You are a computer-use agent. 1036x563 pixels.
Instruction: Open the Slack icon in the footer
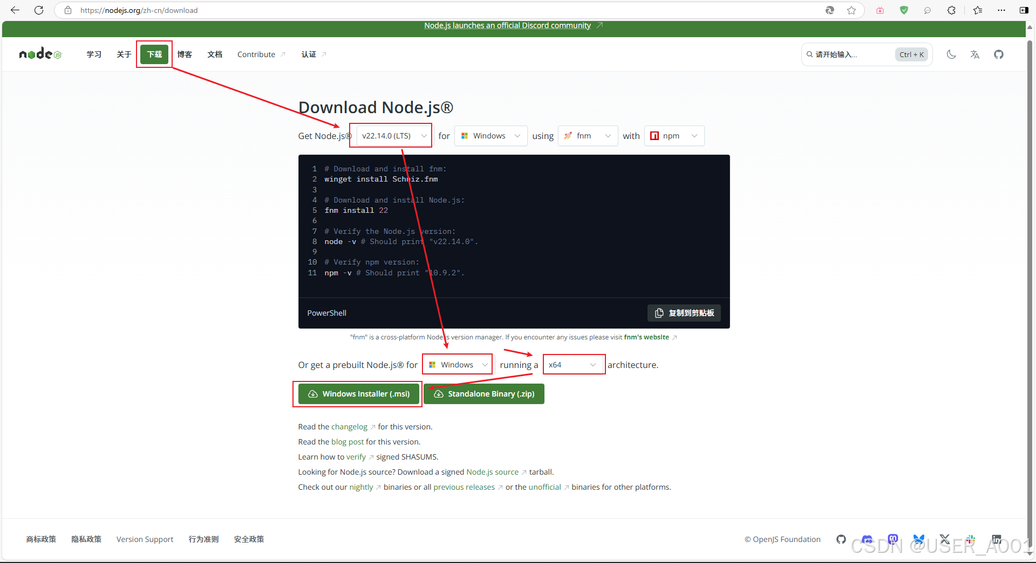click(971, 539)
